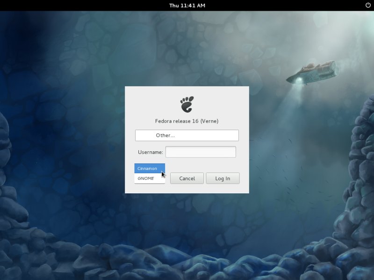Image resolution: width=374 pixels, height=280 pixels.
Task: Open the clock showing Thu 11:41 AM
Action: point(187,6)
